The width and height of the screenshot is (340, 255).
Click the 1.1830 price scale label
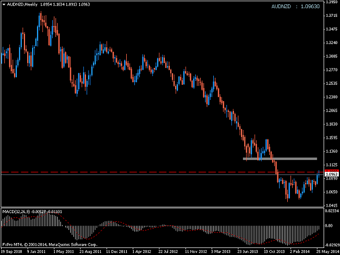[332, 124]
